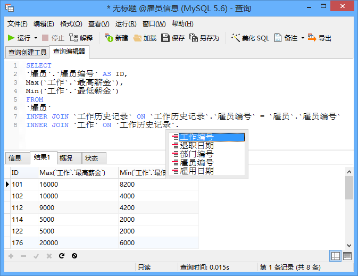This screenshot has width=358, height=276.
Task: Click the window icon in title bar
Action: pos(10,8)
